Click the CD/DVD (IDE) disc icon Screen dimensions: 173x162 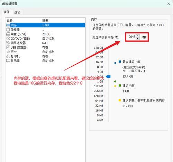(x=8, y=39)
